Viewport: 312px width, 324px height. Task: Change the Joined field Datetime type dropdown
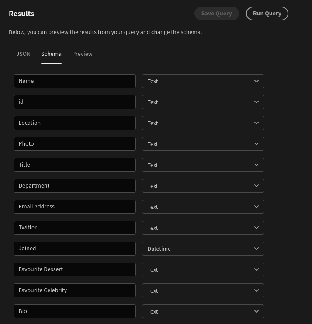pos(203,249)
